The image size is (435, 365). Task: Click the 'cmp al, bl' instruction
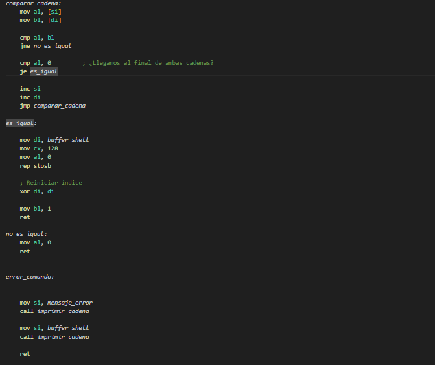coord(37,38)
